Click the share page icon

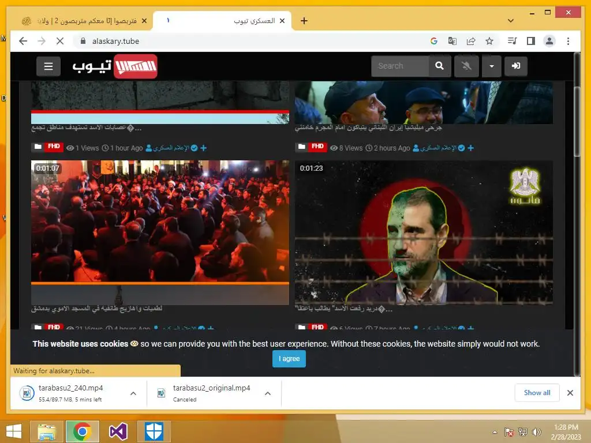pos(471,41)
